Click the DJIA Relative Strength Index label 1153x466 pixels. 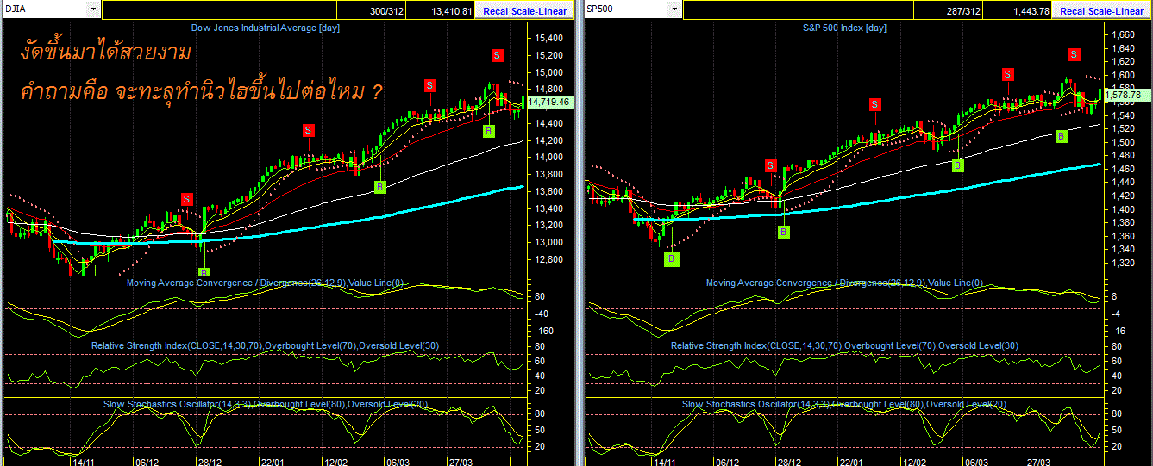coord(264,345)
